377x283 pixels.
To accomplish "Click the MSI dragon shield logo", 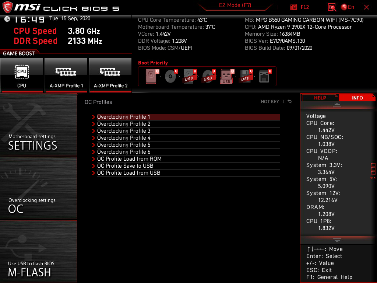I will (x=7, y=7).
